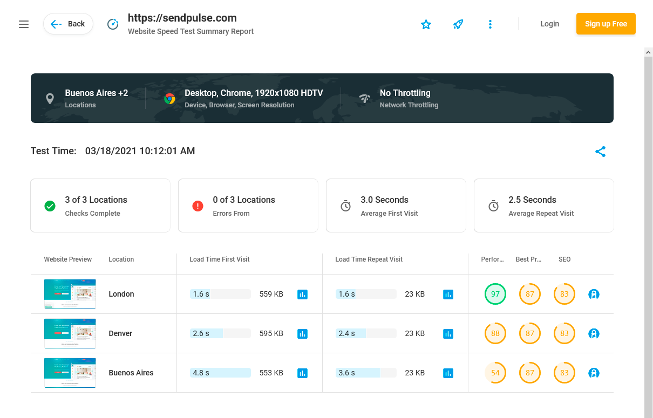Click the Denver location name

coord(120,333)
